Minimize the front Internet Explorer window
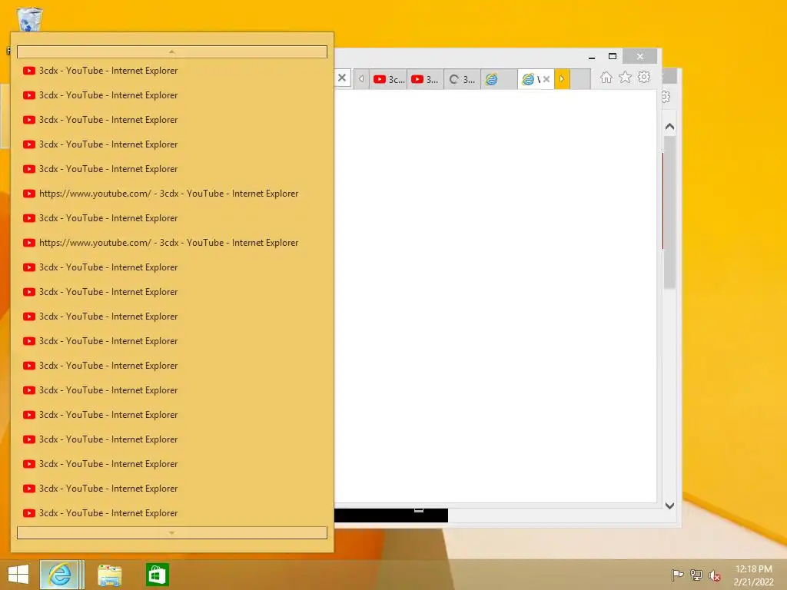Viewport: 787px width, 590px height. coord(592,57)
